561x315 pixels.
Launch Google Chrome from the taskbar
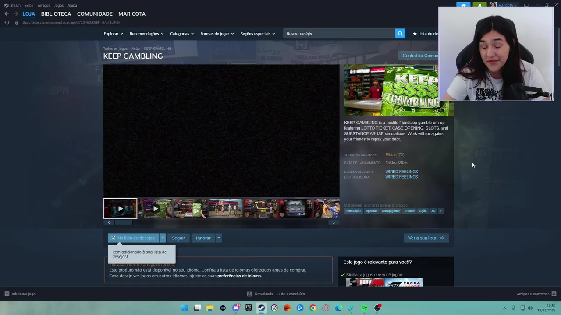[x=313, y=308]
